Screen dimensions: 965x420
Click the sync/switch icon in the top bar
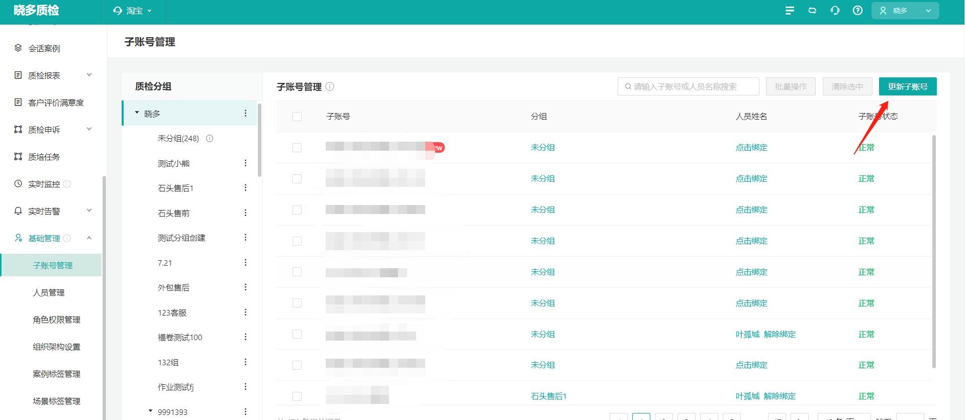point(812,11)
